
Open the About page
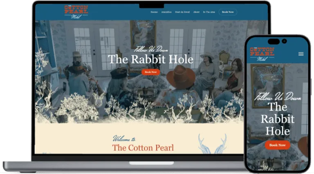[x=196, y=12]
